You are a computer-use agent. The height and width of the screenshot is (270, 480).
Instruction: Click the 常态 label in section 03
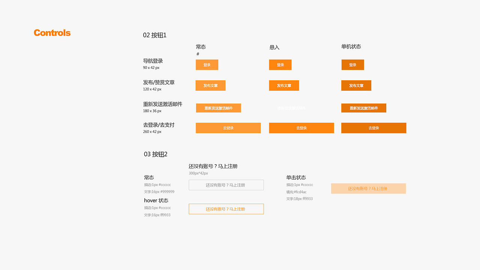tap(149, 177)
